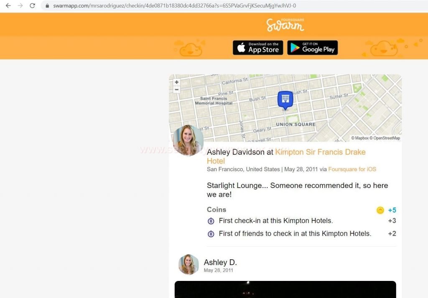Open the Download on the App Store button

coord(258,48)
